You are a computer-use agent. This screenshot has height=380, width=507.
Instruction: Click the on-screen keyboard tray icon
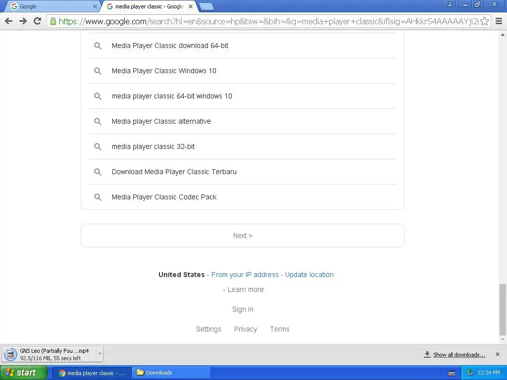click(x=452, y=373)
